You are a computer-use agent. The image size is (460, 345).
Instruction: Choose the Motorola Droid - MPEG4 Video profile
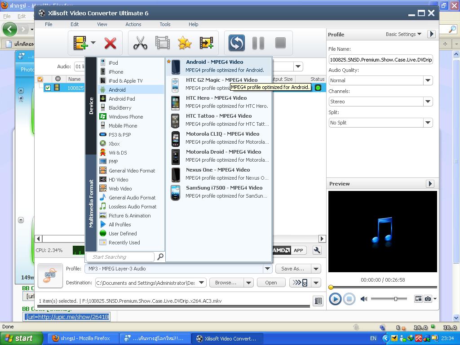[x=219, y=156]
